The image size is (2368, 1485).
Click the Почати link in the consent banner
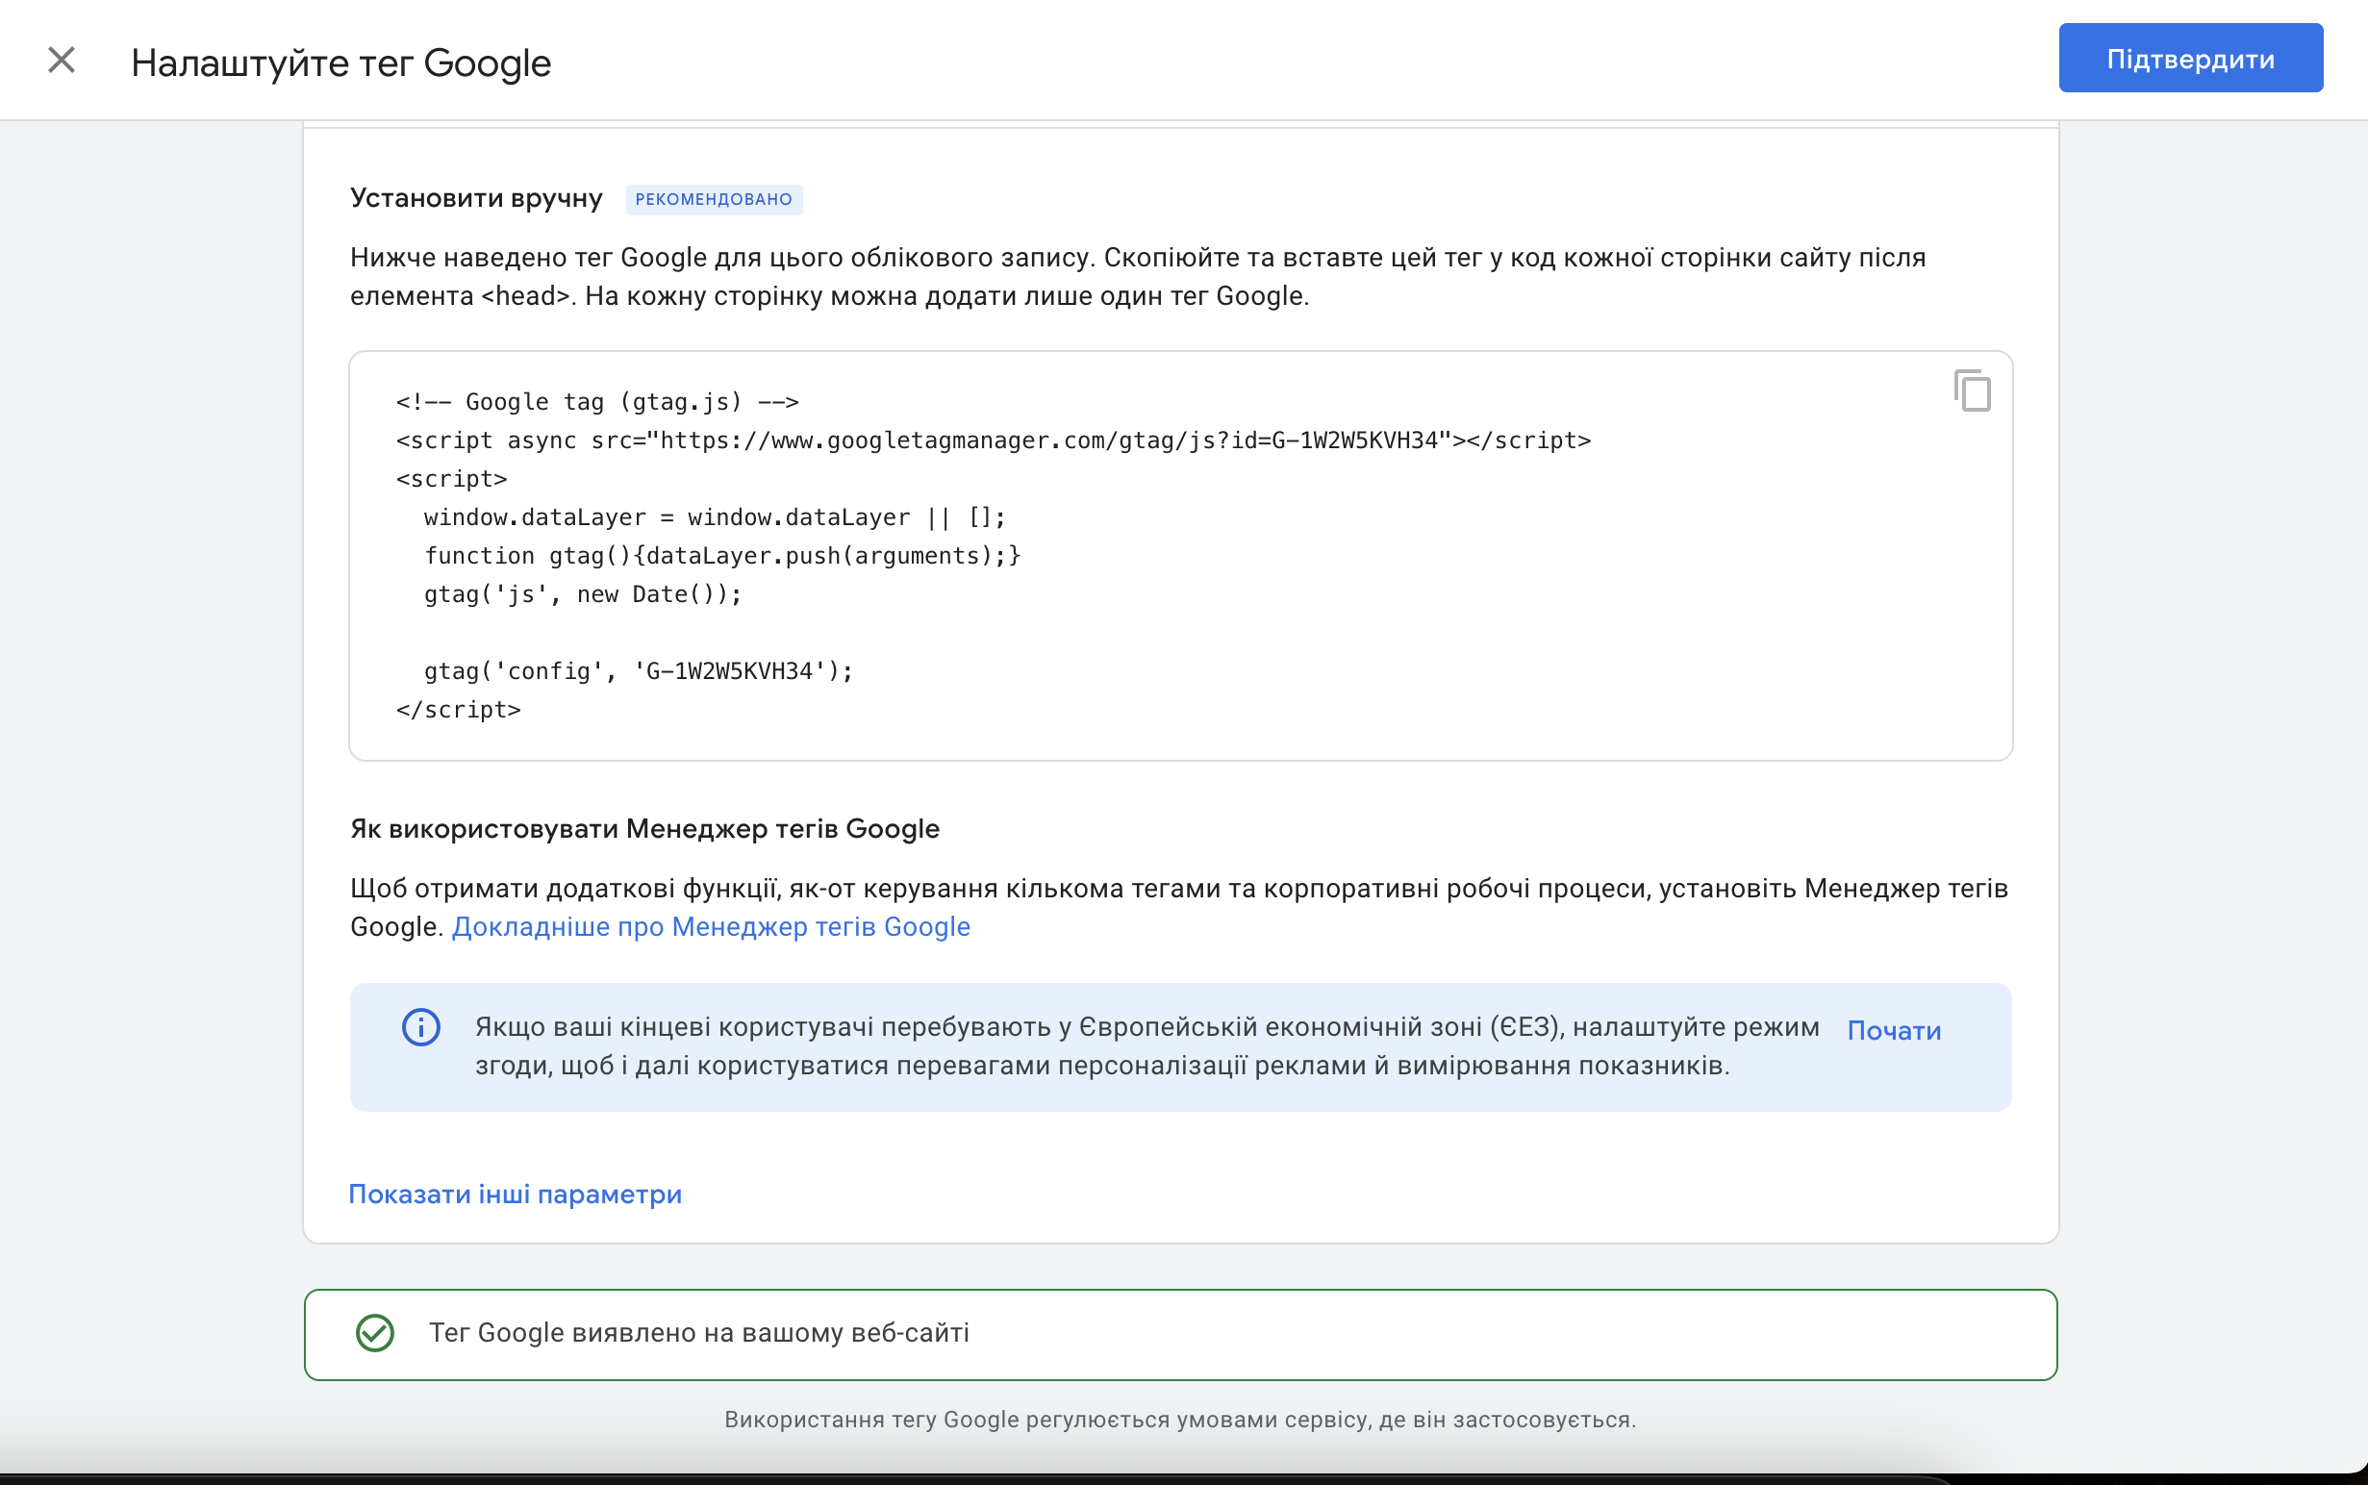point(1894,1030)
